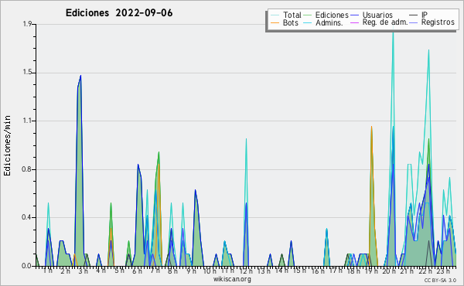Click the '15 h' x-axis label

(x=300, y=271)
